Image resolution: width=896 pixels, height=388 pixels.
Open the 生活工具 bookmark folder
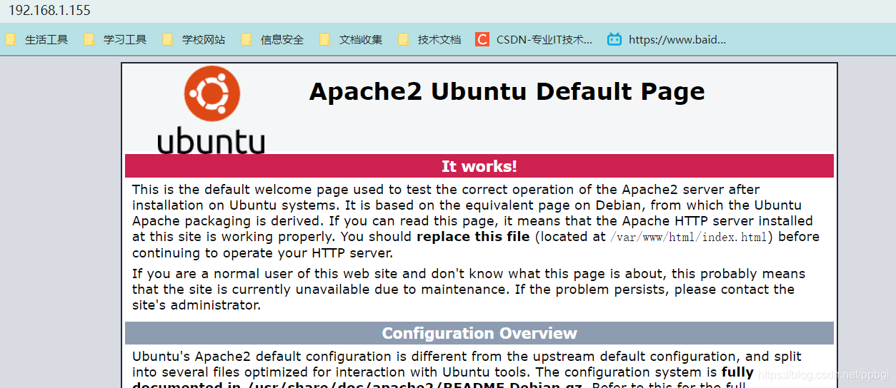pyautogui.click(x=36, y=39)
